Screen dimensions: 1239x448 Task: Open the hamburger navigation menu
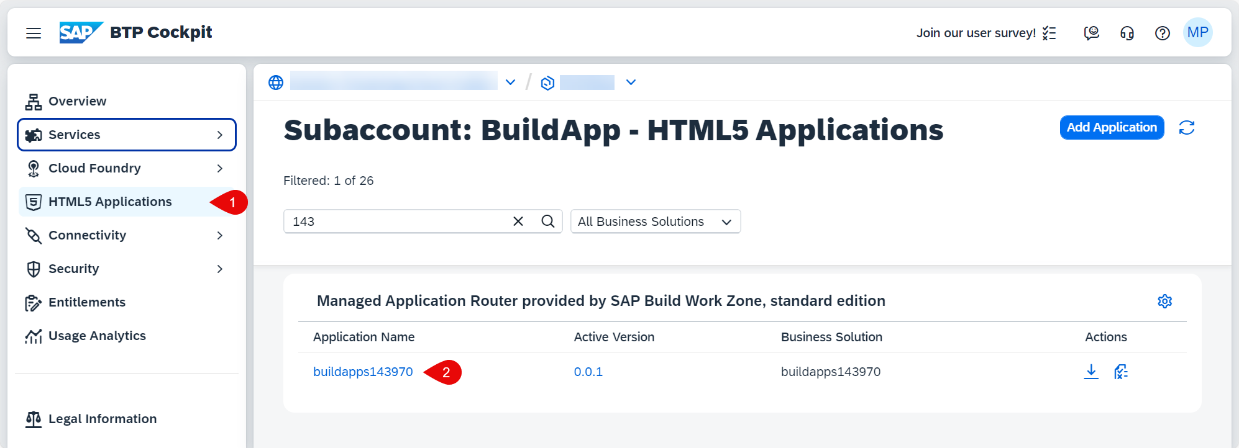click(34, 33)
